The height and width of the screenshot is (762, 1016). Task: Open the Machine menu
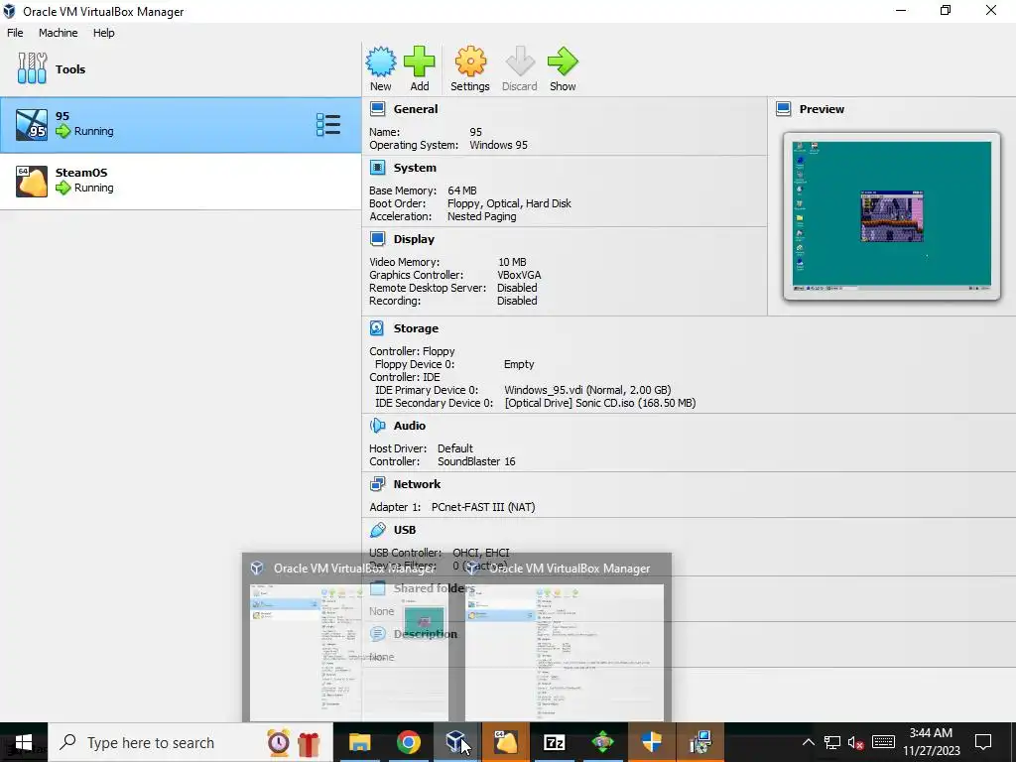pos(58,33)
